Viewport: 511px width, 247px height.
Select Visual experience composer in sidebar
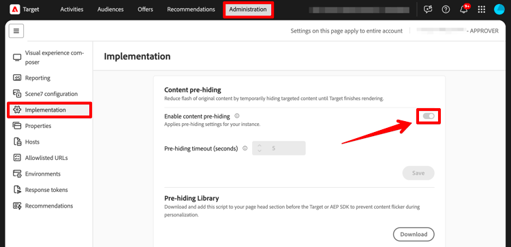[55, 58]
